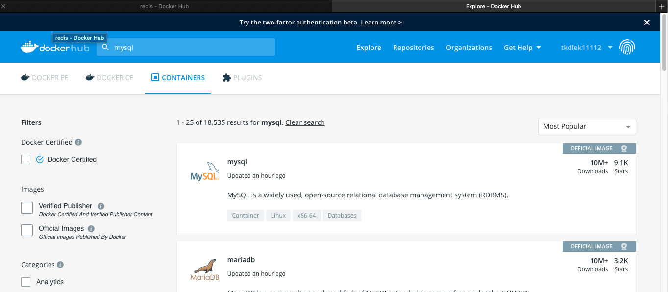Click the MariaDB seal logo
Viewport: 668px width, 292px height.
click(204, 269)
